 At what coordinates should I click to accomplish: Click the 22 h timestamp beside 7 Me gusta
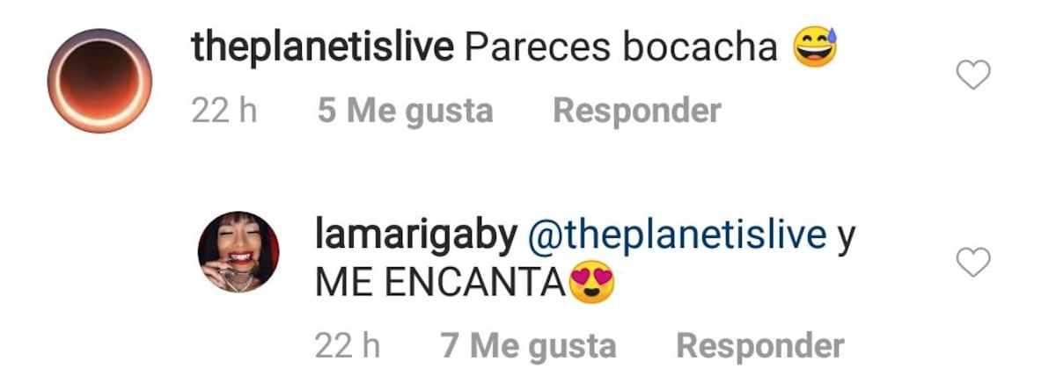point(348,346)
